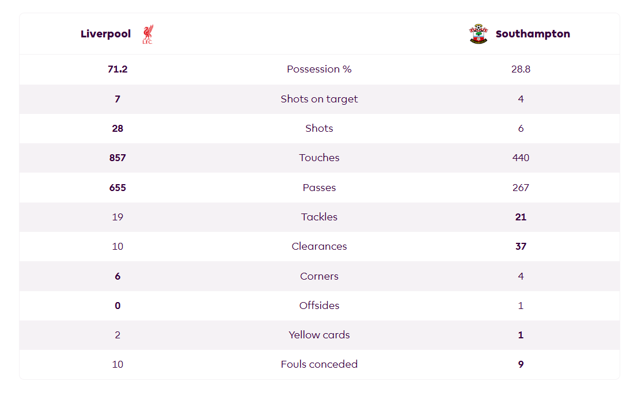Screen dimensions: 630x393
Task: Click the Liverpool club crest icon
Action: coord(148,34)
